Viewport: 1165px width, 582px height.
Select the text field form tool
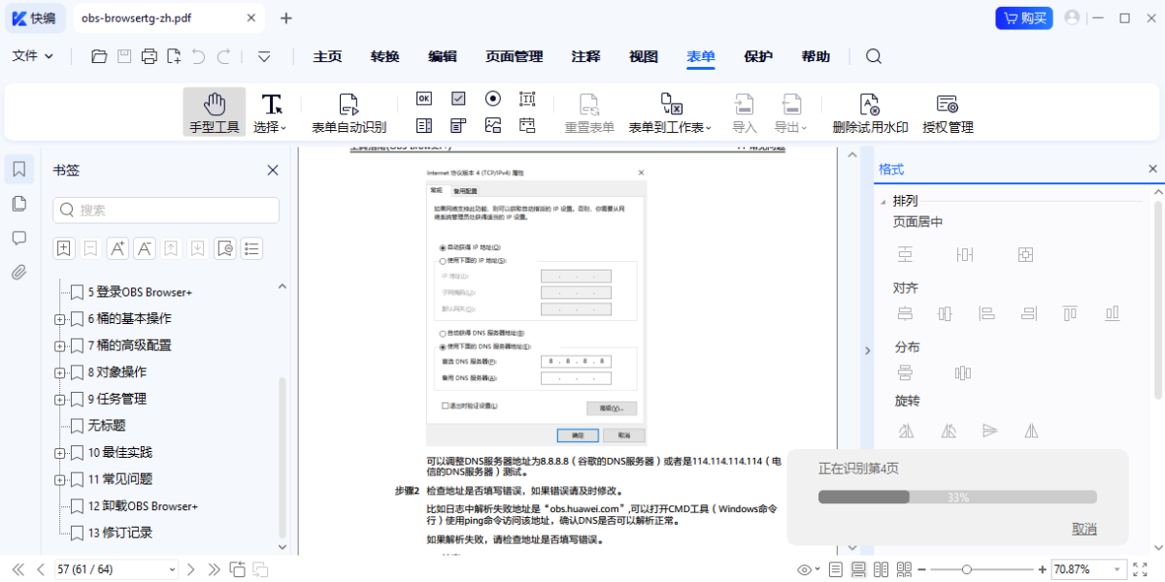pyautogui.click(x=527, y=98)
